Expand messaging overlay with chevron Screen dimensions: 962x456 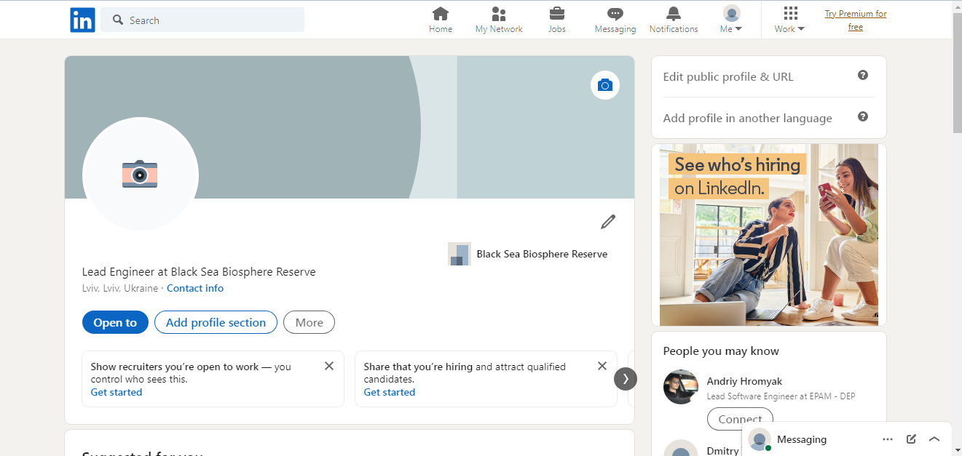pos(934,439)
